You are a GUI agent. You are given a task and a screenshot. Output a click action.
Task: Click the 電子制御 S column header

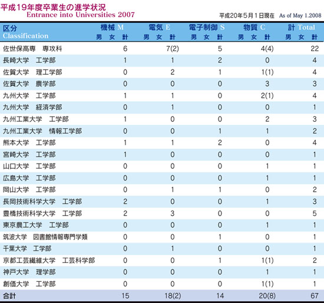tap(207, 27)
